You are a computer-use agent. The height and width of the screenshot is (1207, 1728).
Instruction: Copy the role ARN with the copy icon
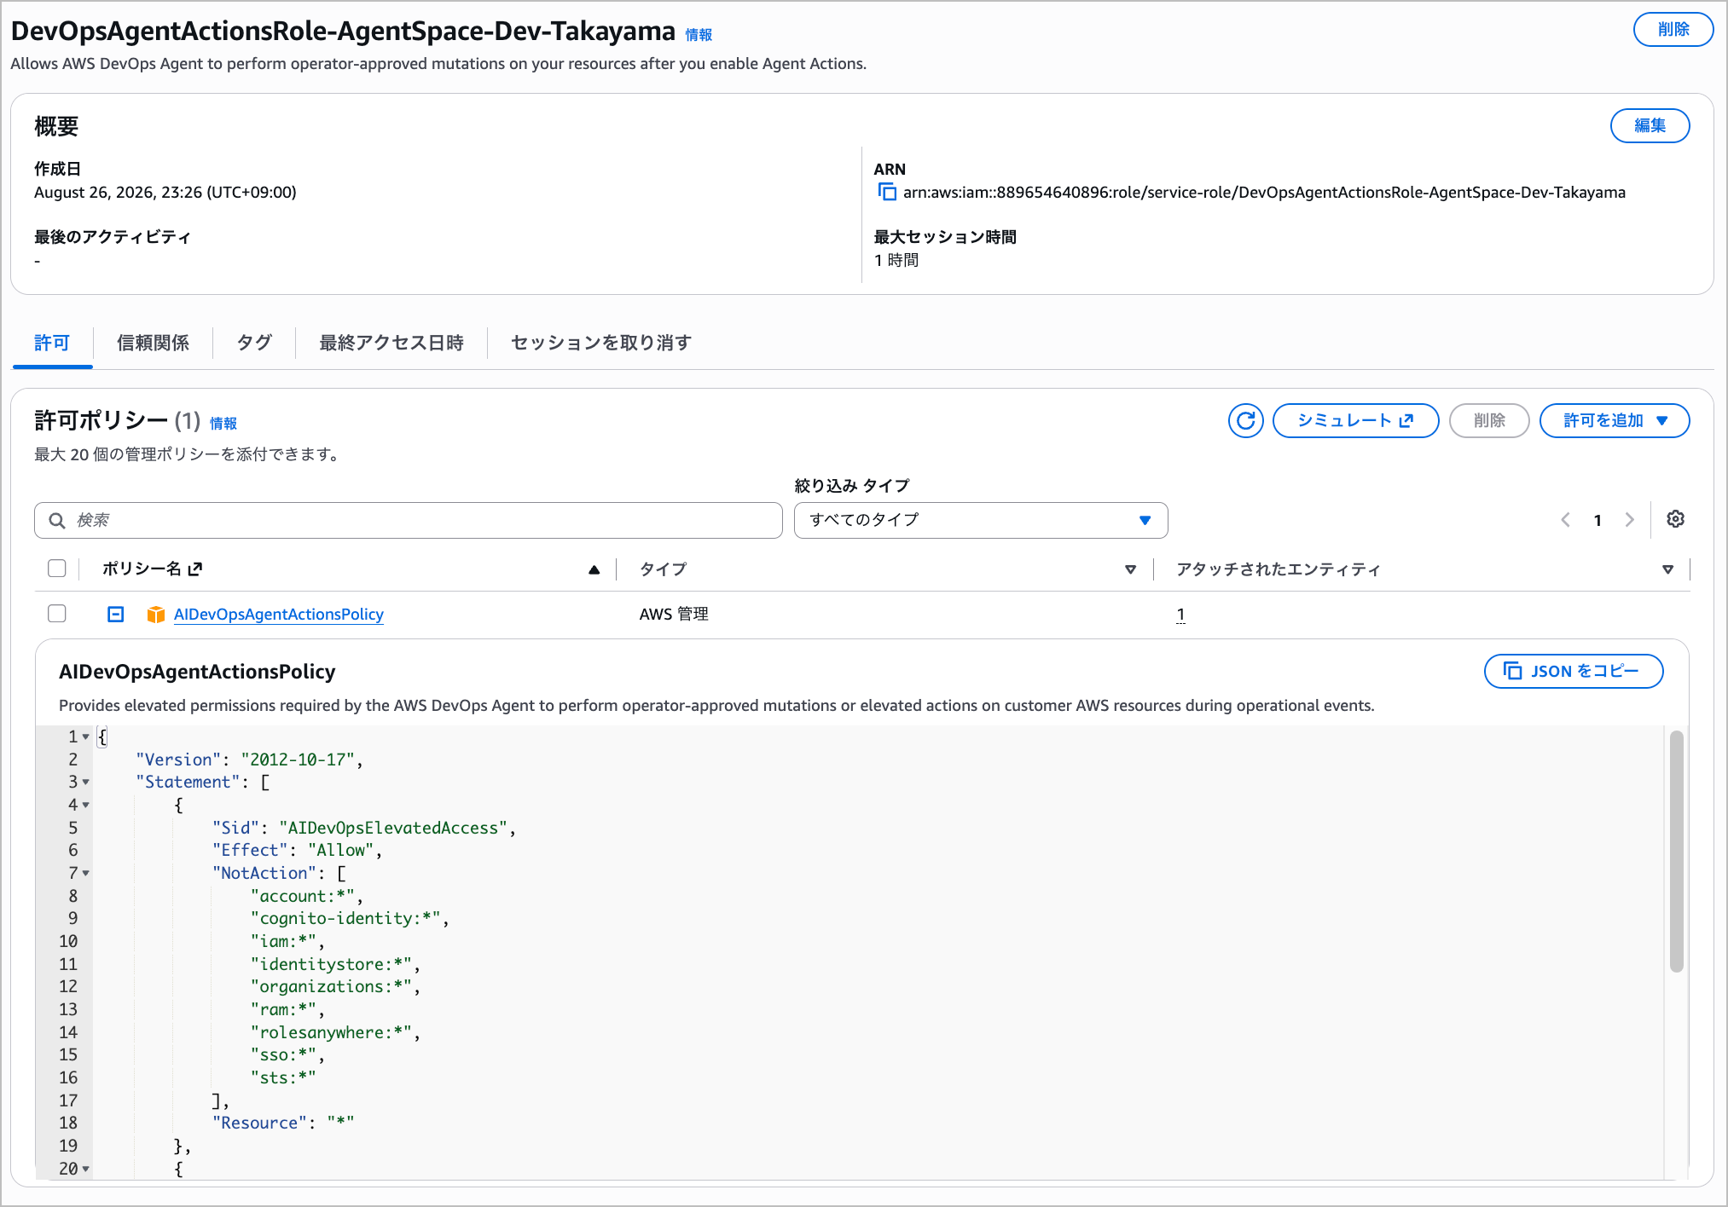tap(887, 192)
